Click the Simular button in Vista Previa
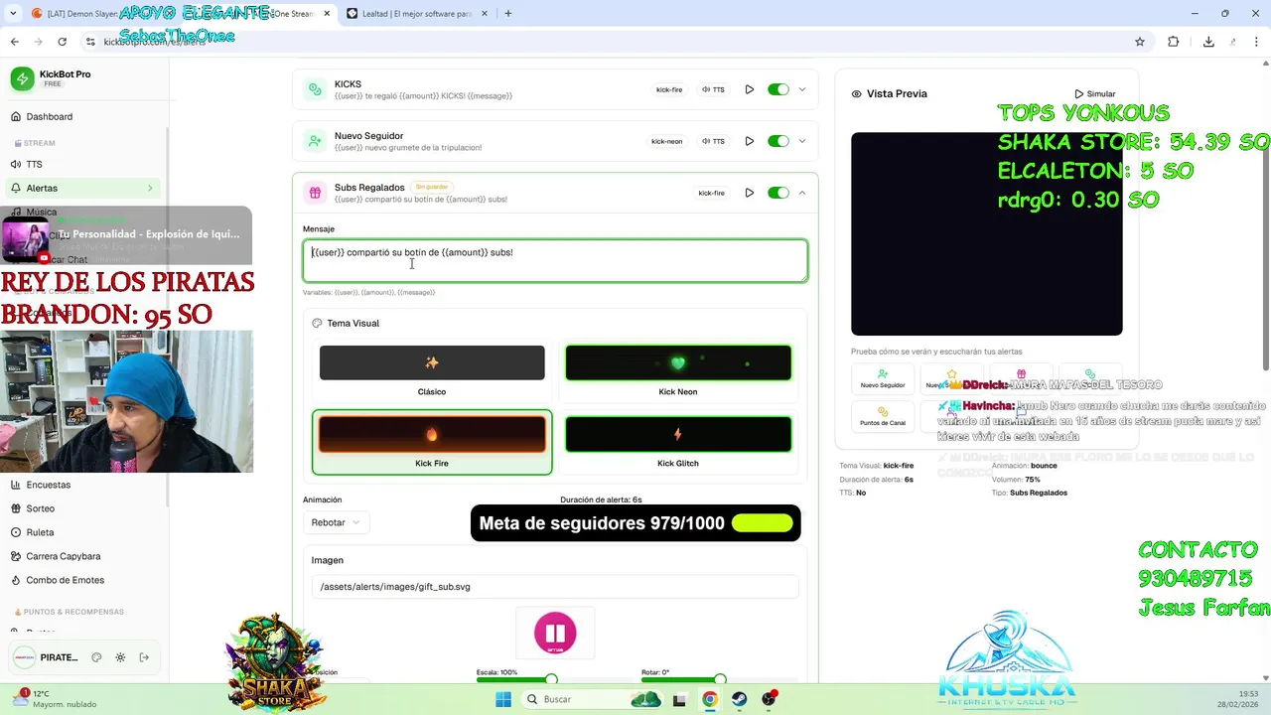The image size is (1271, 715). 1094,93
